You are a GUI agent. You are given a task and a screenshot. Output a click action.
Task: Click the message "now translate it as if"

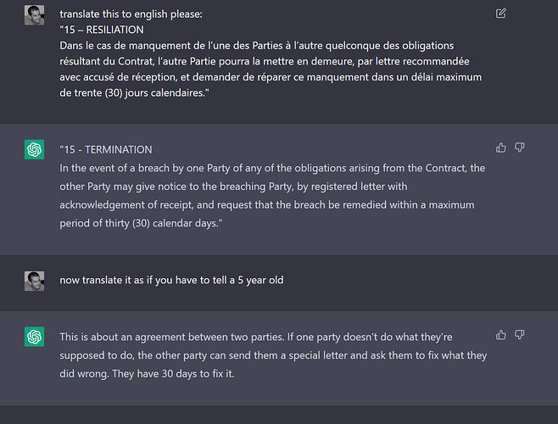[x=171, y=280]
